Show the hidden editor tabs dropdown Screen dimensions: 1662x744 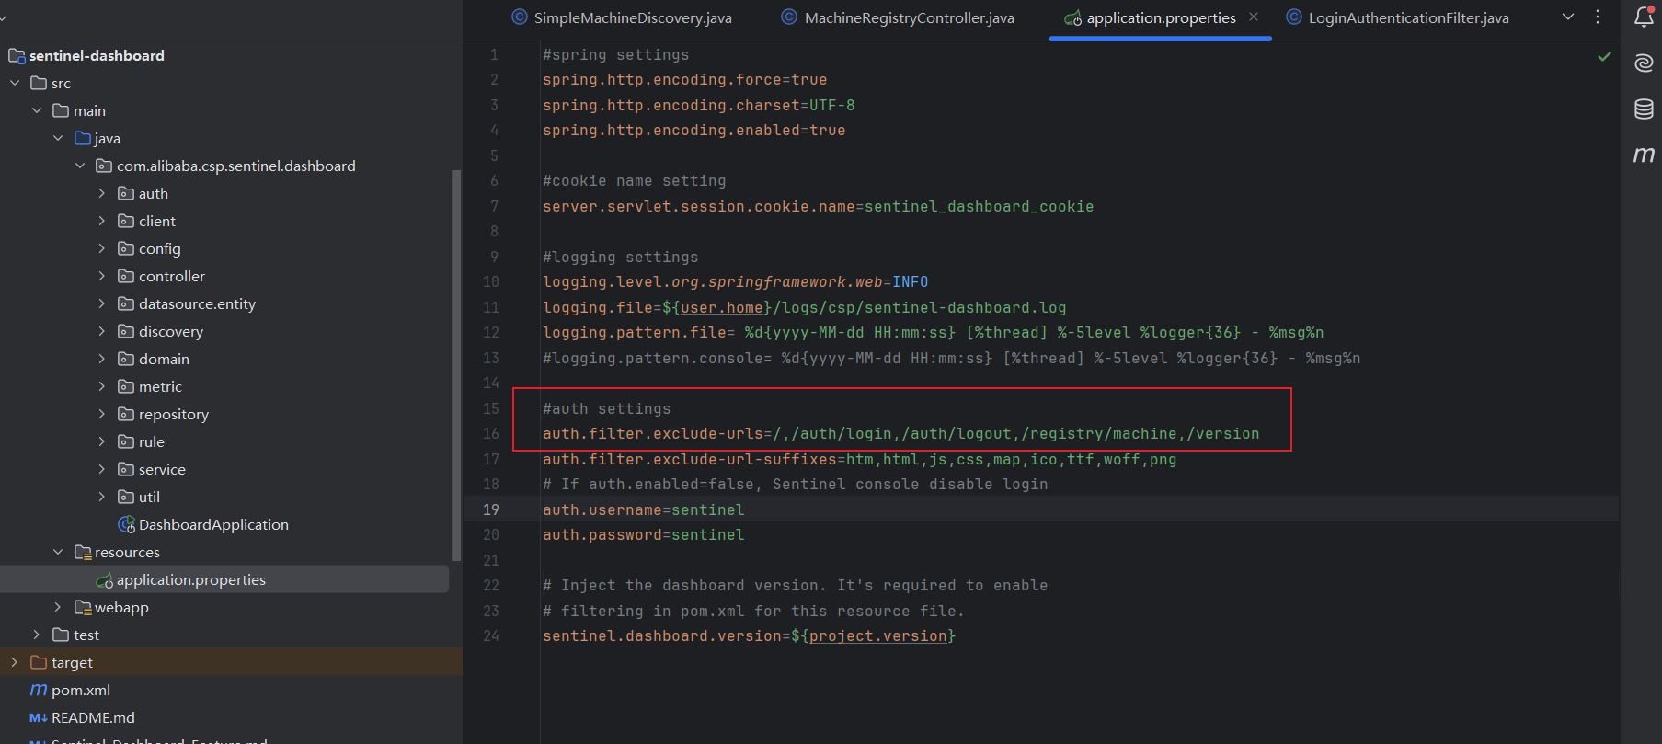1568,17
